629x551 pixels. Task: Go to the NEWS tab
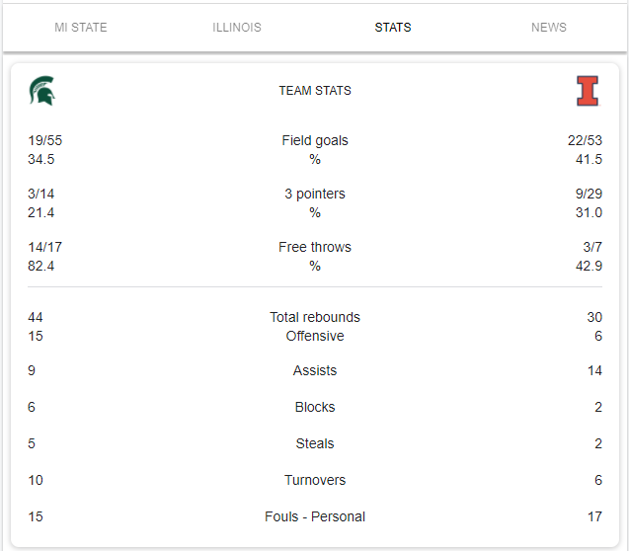(x=549, y=28)
